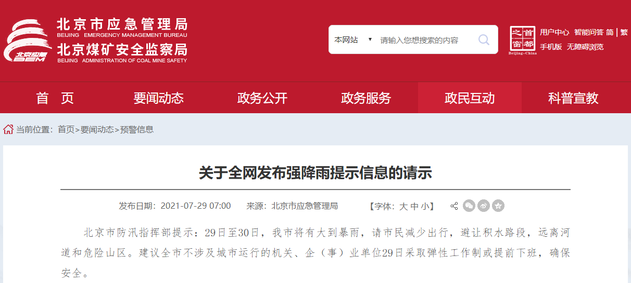Open the 政民互动 navigation tab
This screenshot has height=283, width=631.
click(470, 98)
